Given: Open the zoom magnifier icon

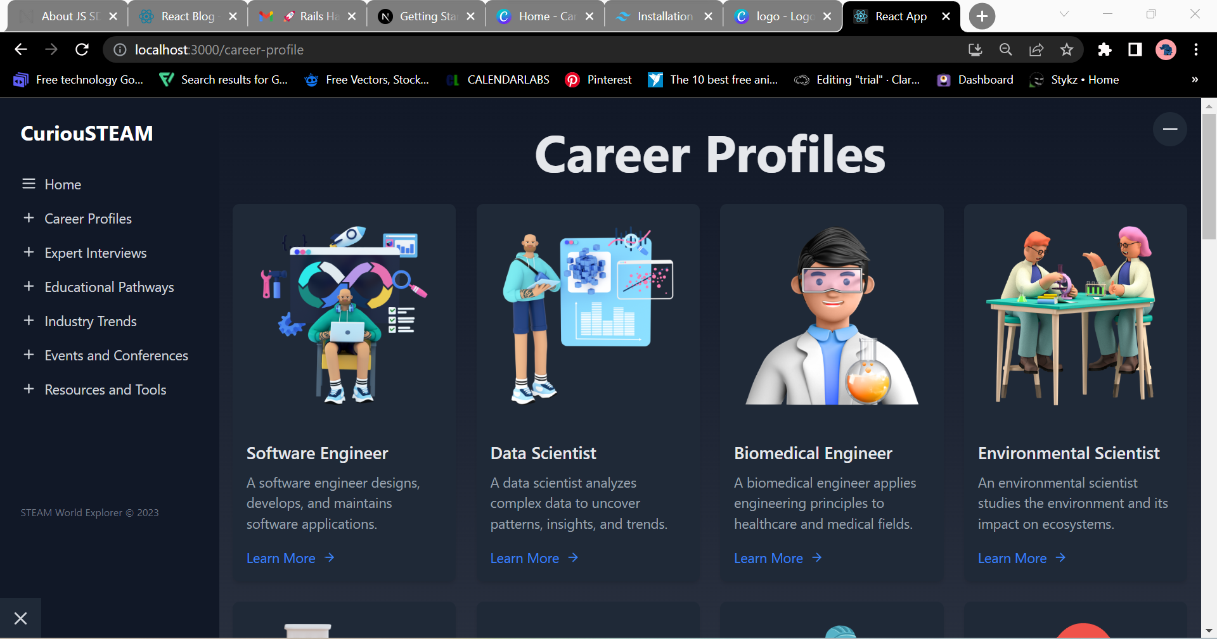Looking at the screenshot, I should point(1005,49).
